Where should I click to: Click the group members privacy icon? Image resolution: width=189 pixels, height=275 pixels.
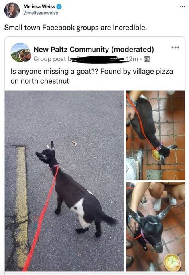[x=146, y=59]
